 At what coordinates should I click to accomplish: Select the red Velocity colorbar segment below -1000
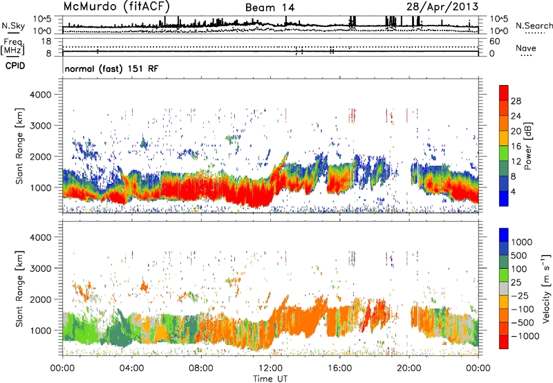(x=504, y=342)
